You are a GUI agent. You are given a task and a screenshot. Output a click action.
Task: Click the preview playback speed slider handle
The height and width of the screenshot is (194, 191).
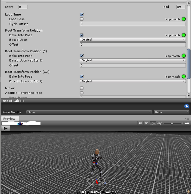pyautogui.click(x=172, y=124)
